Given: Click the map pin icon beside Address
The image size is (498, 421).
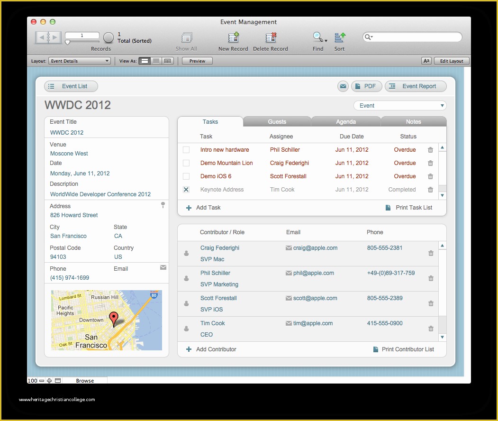Looking at the screenshot, I should tap(163, 205).
